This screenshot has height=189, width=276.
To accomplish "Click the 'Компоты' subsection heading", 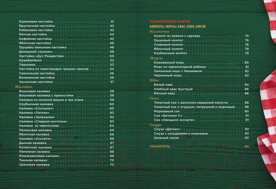I will (160, 31).
